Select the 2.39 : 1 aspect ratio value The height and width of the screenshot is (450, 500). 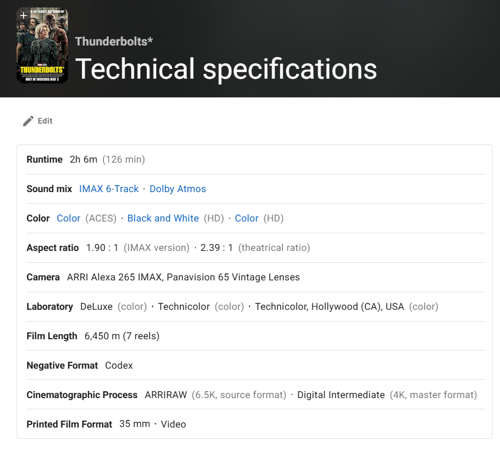216,248
